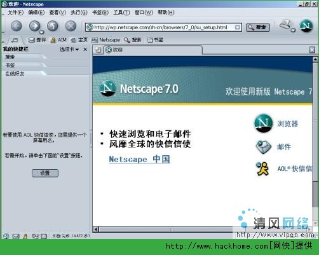Click the 浏览器 text link
Viewport: 319px width, 255px height.
click(x=287, y=123)
